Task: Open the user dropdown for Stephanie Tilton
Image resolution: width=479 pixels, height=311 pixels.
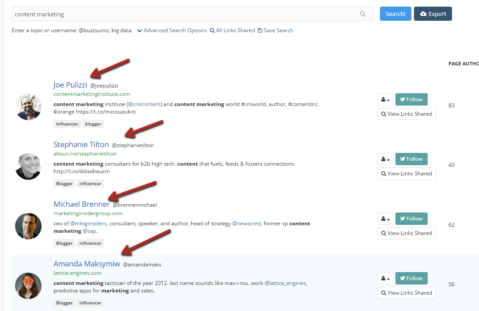Action: 385,159
